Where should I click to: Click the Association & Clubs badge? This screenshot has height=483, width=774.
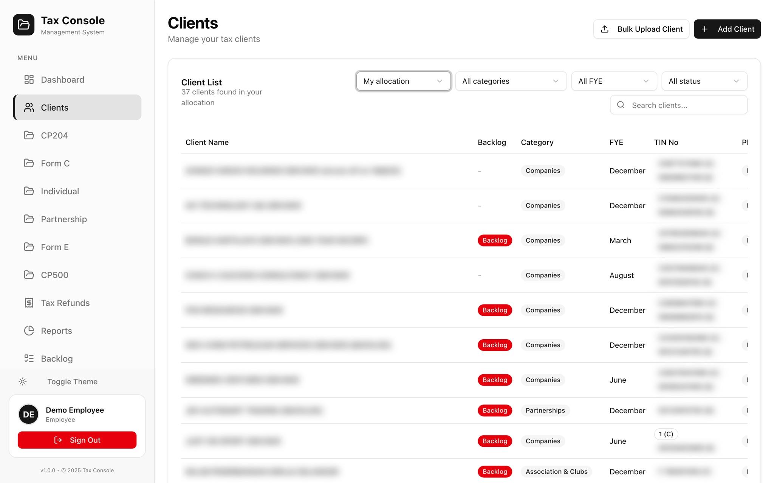click(556, 472)
